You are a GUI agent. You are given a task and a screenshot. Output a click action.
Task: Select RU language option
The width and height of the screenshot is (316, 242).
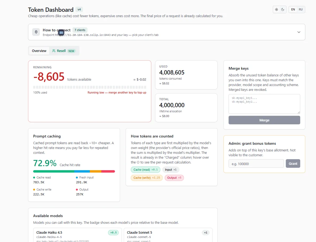click(301, 9)
